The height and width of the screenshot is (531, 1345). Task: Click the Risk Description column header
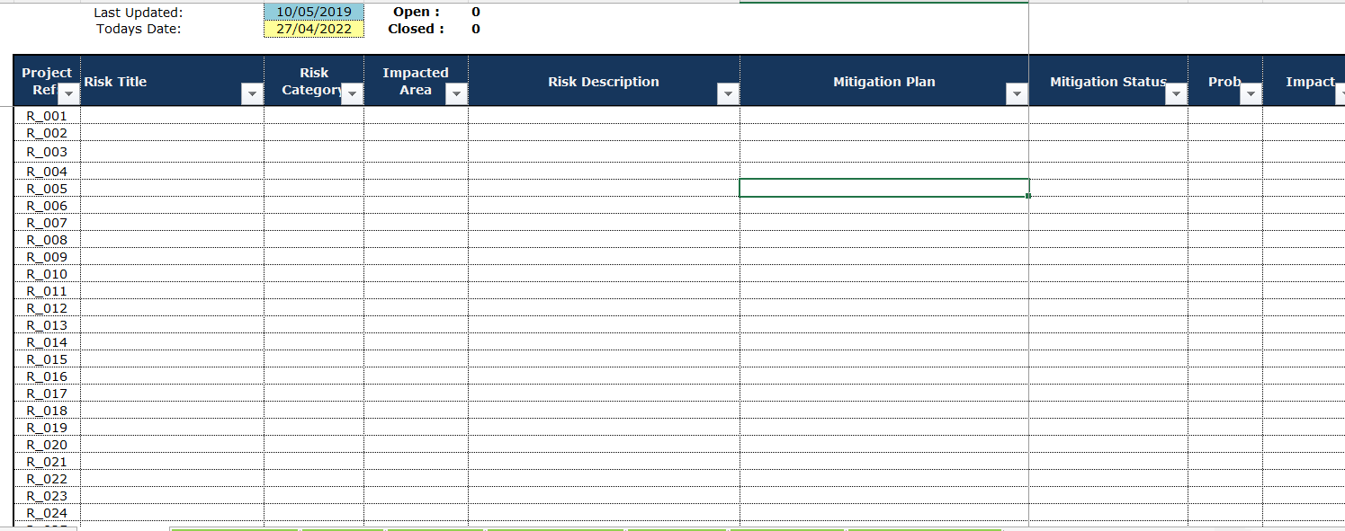coord(604,81)
